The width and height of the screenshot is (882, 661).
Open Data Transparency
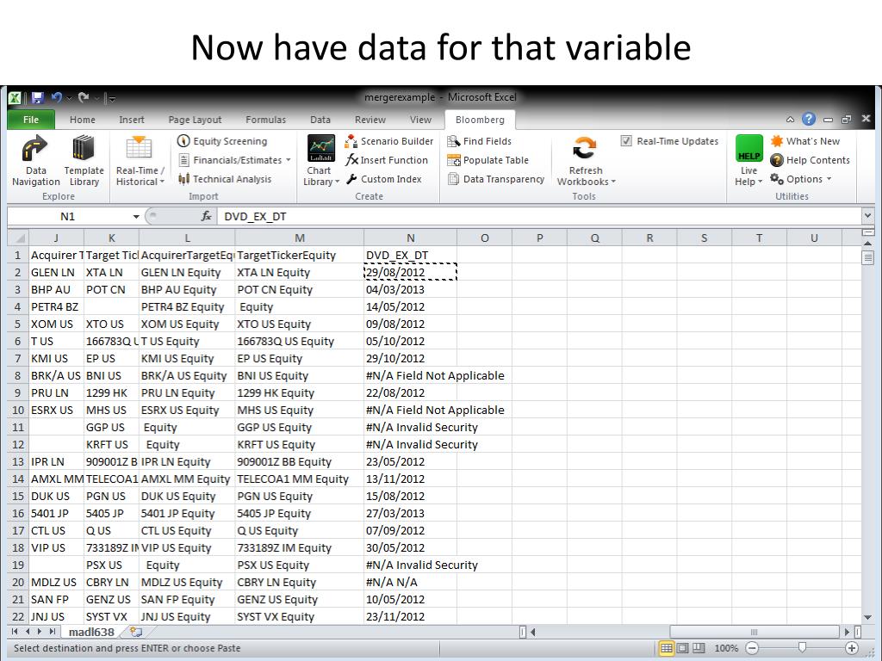coord(495,179)
